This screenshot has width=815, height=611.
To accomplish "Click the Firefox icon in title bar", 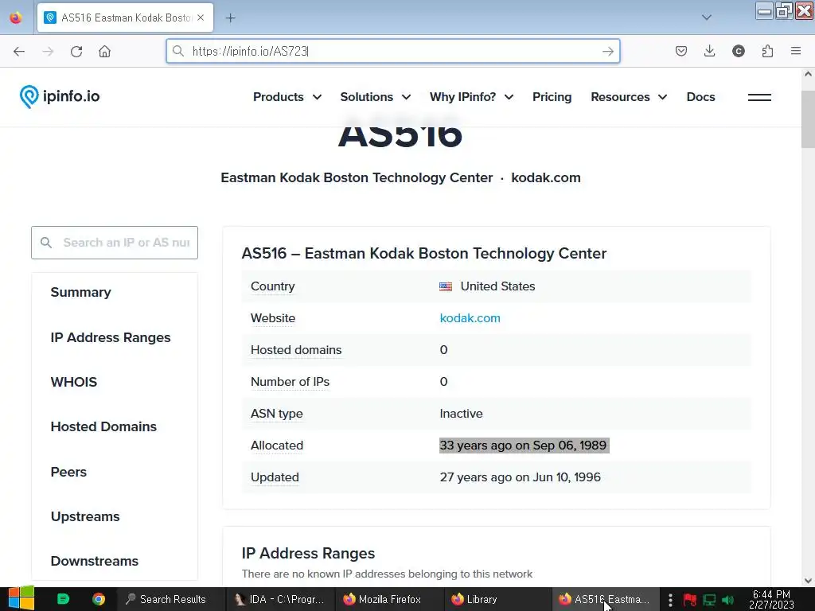I will (x=16, y=18).
